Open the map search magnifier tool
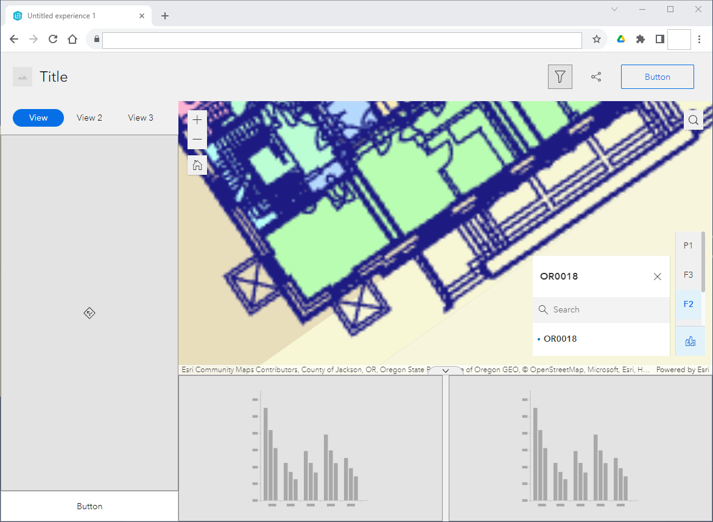Screen dimensions: 713x522 tap(694, 119)
